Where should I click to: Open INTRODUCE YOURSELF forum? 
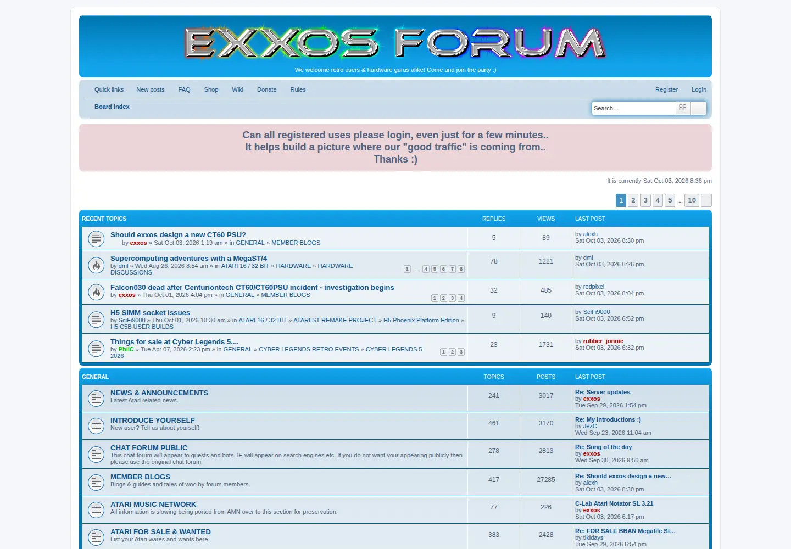[x=153, y=420]
